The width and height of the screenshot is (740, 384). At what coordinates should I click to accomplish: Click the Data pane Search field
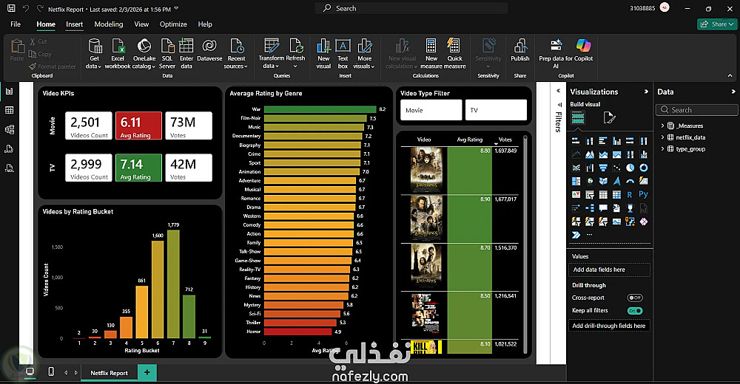tap(696, 110)
